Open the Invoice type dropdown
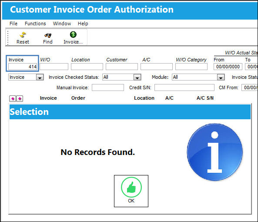This screenshot has width=258, height=222. click(x=40, y=77)
